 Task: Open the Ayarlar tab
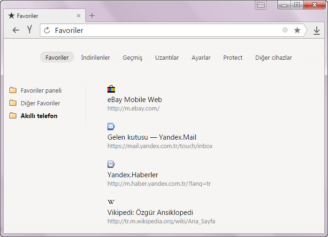click(201, 58)
